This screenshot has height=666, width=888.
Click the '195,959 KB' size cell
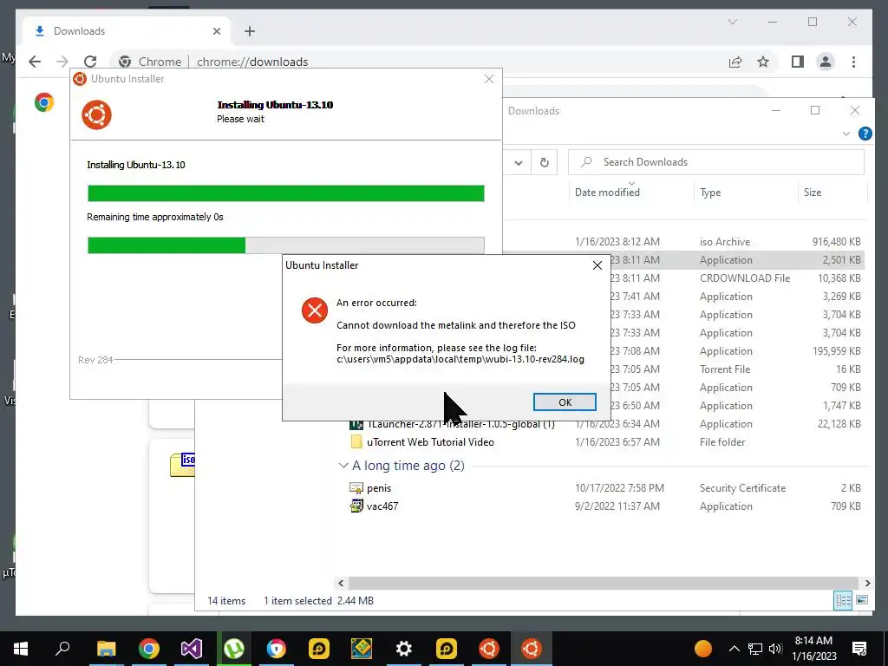click(x=837, y=351)
